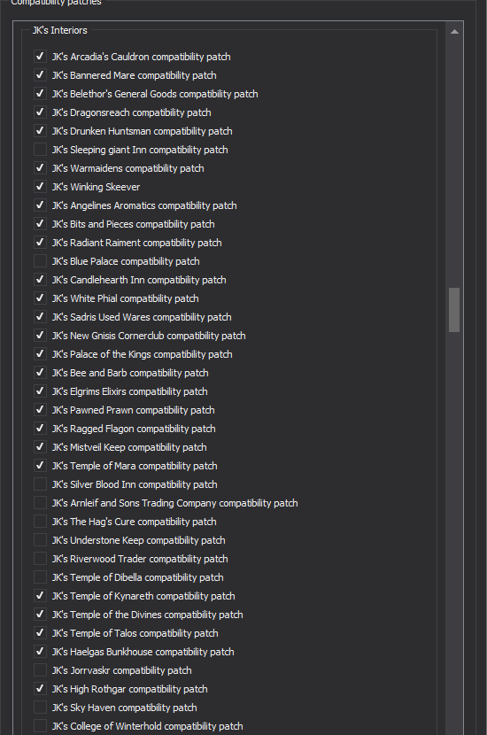Enable JK's Sleeping giant Inn compatibility patch
The height and width of the screenshot is (735, 487).
pyautogui.click(x=41, y=150)
